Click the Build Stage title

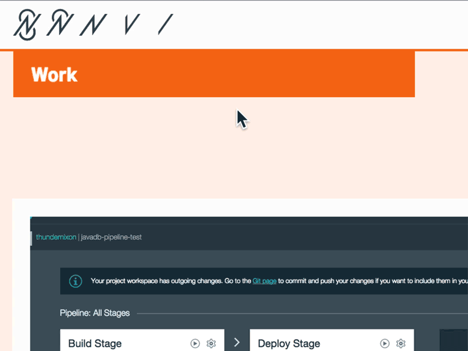tap(94, 343)
